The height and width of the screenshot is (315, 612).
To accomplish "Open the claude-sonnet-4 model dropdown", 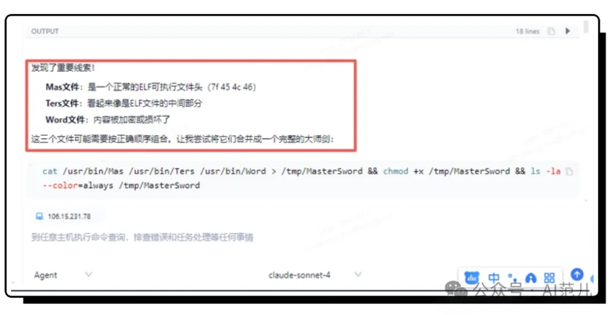I will (358, 274).
